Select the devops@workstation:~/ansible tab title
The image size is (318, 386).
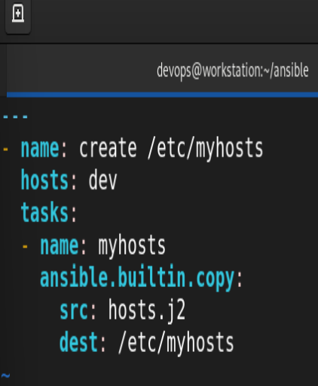pyautogui.click(x=233, y=71)
